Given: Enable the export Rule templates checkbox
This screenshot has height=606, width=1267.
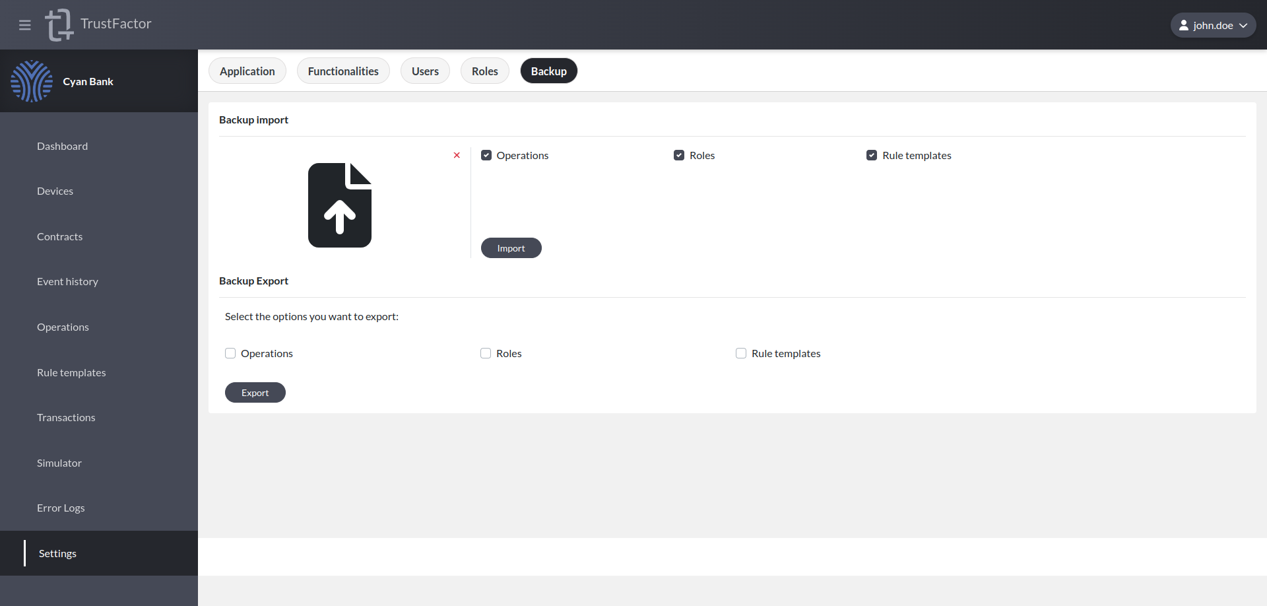Looking at the screenshot, I should 741,353.
